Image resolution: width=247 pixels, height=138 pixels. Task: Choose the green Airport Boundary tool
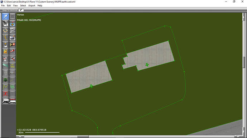(5, 66)
